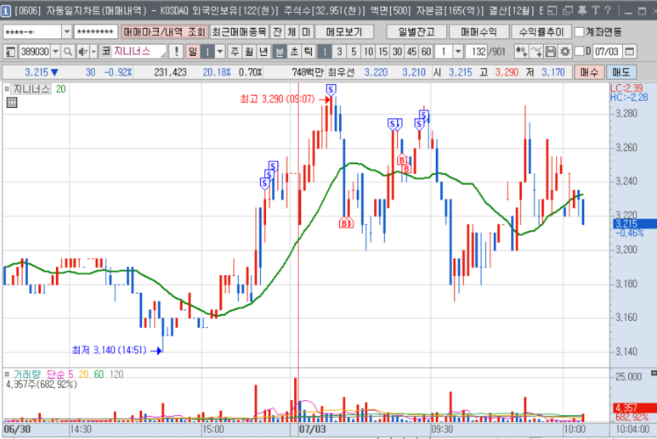Select the 10 minute interval button
657x439 pixels.
pos(368,52)
